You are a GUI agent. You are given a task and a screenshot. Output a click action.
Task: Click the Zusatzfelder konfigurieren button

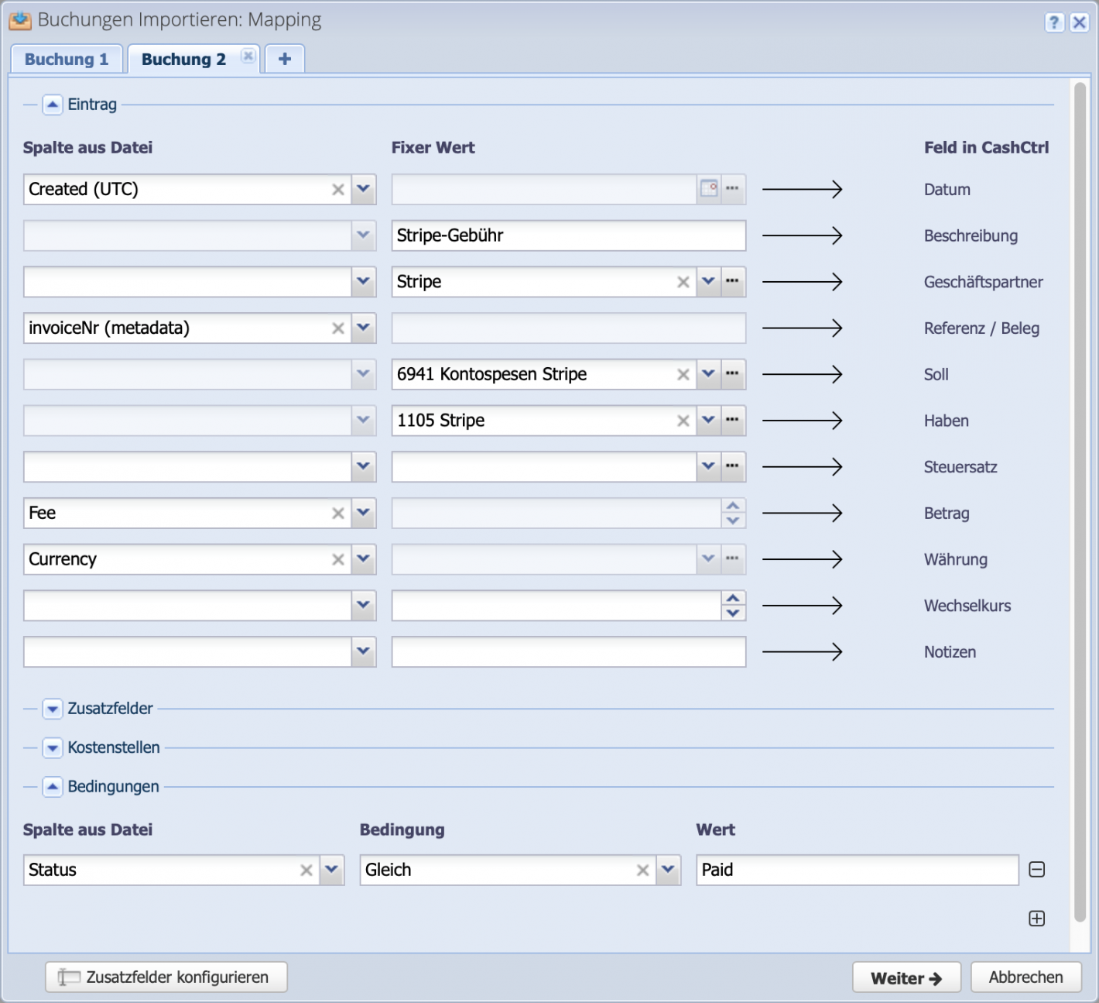coord(166,977)
